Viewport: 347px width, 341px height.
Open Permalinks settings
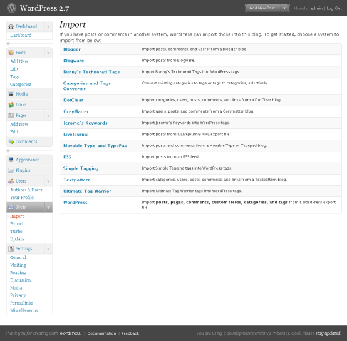pos(21,303)
